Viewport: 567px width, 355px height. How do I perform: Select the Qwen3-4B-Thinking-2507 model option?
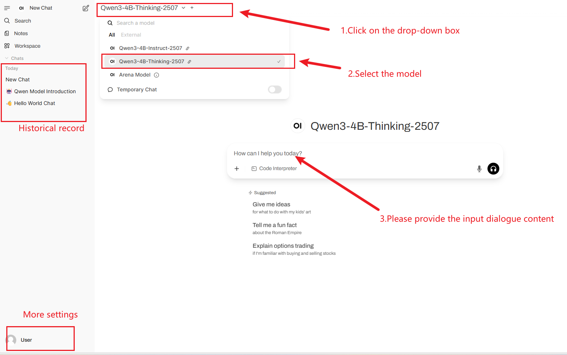pyautogui.click(x=151, y=61)
